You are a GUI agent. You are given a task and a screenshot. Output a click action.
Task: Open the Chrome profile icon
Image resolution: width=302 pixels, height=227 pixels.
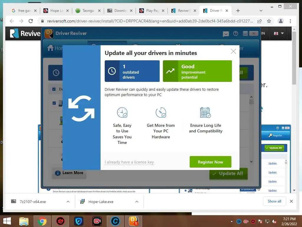pyautogui.click(x=281, y=21)
